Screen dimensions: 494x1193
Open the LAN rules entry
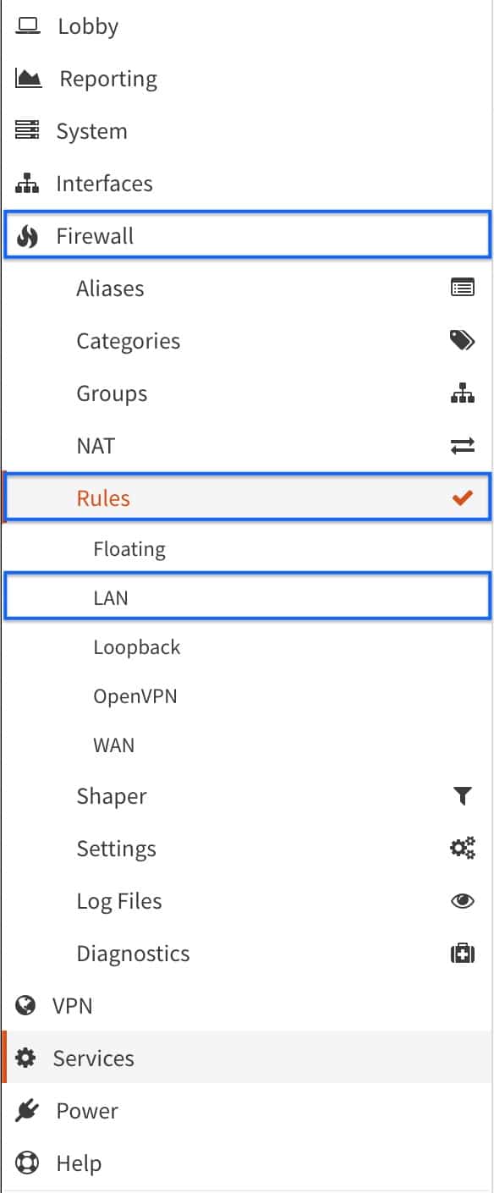[110, 597]
